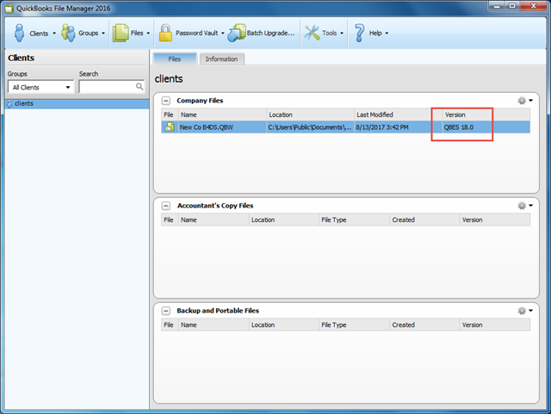This screenshot has height=414, width=551.
Task: Sort Accountant's Copy Files by Created column
Action: click(424, 219)
